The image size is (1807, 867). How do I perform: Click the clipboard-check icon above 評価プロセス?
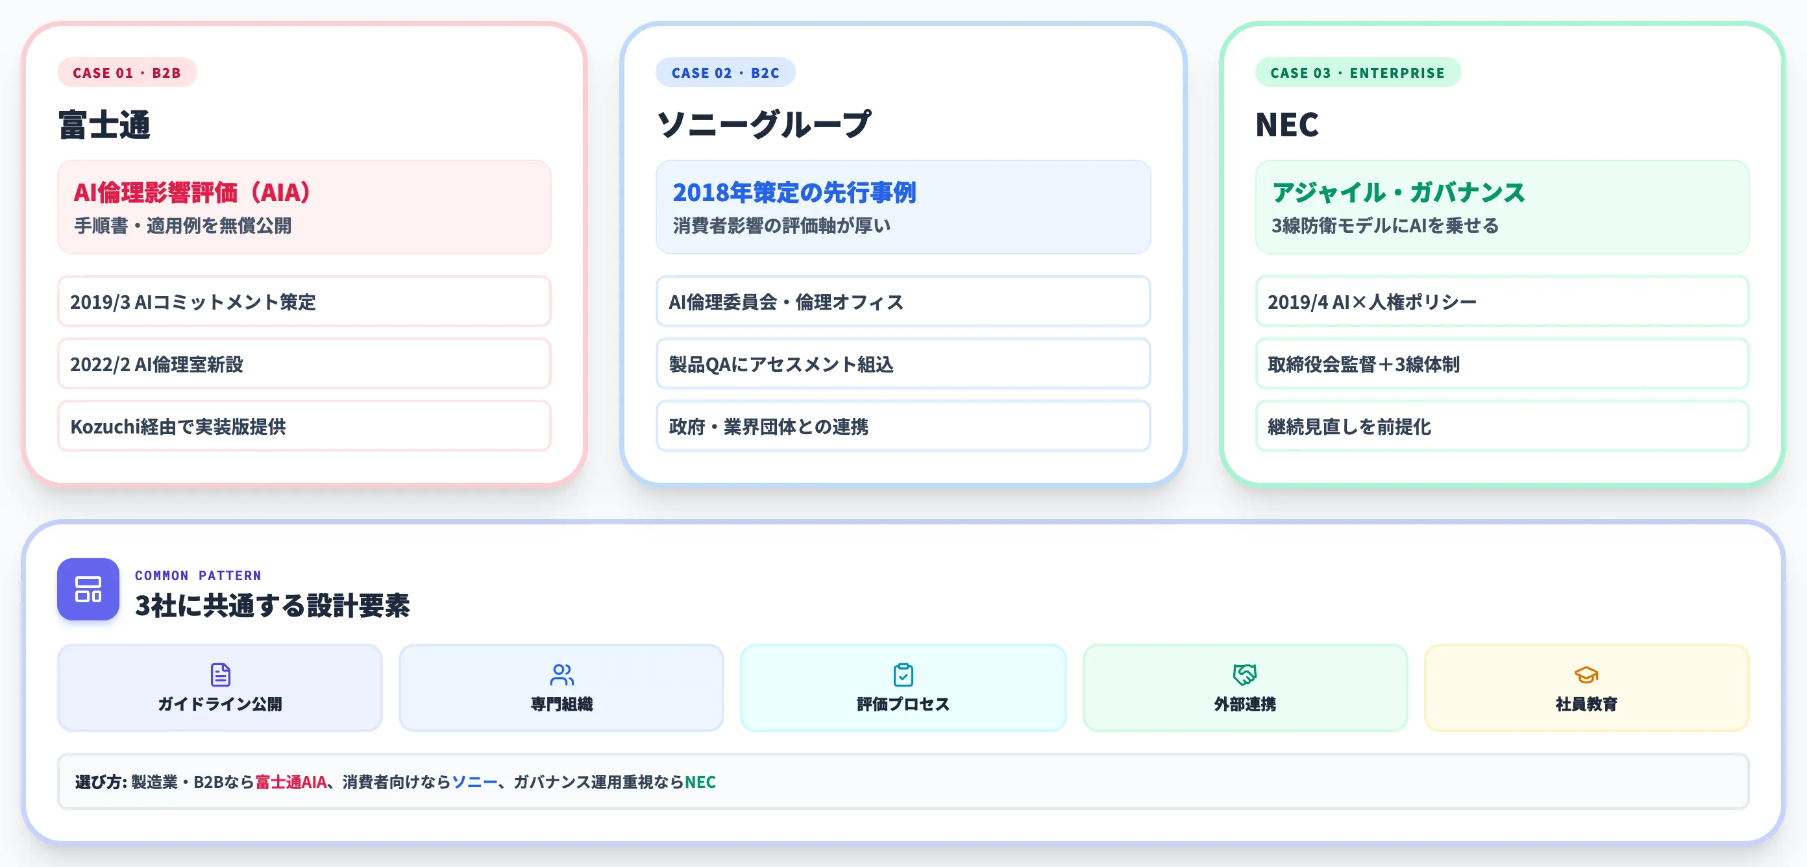(x=903, y=674)
